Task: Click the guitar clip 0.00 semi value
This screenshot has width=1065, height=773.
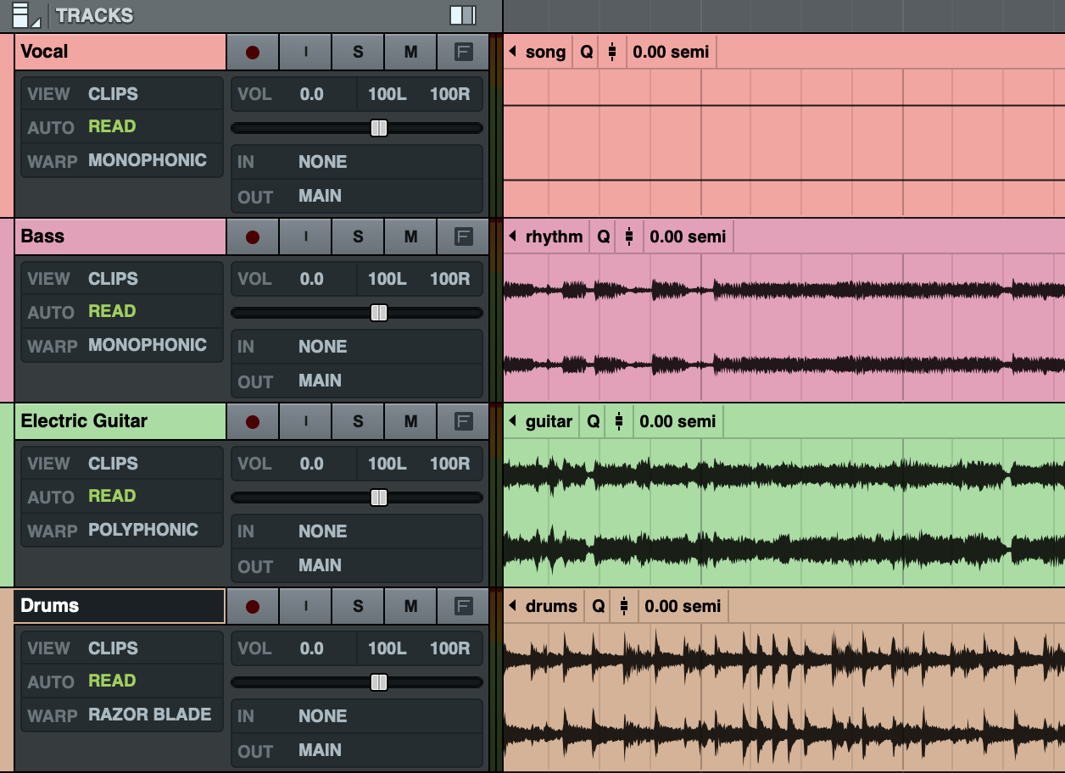Action: (x=678, y=421)
